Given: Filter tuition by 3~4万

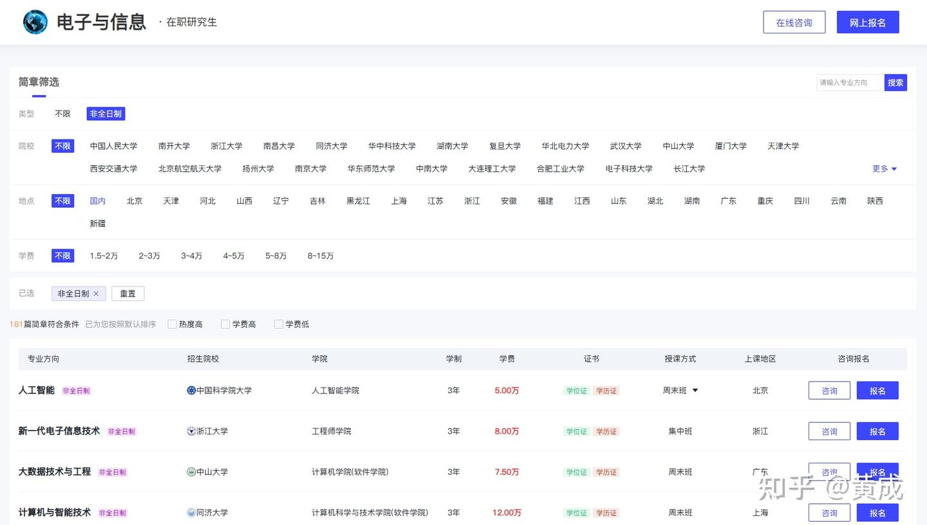Looking at the screenshot, I should (191, 256).
